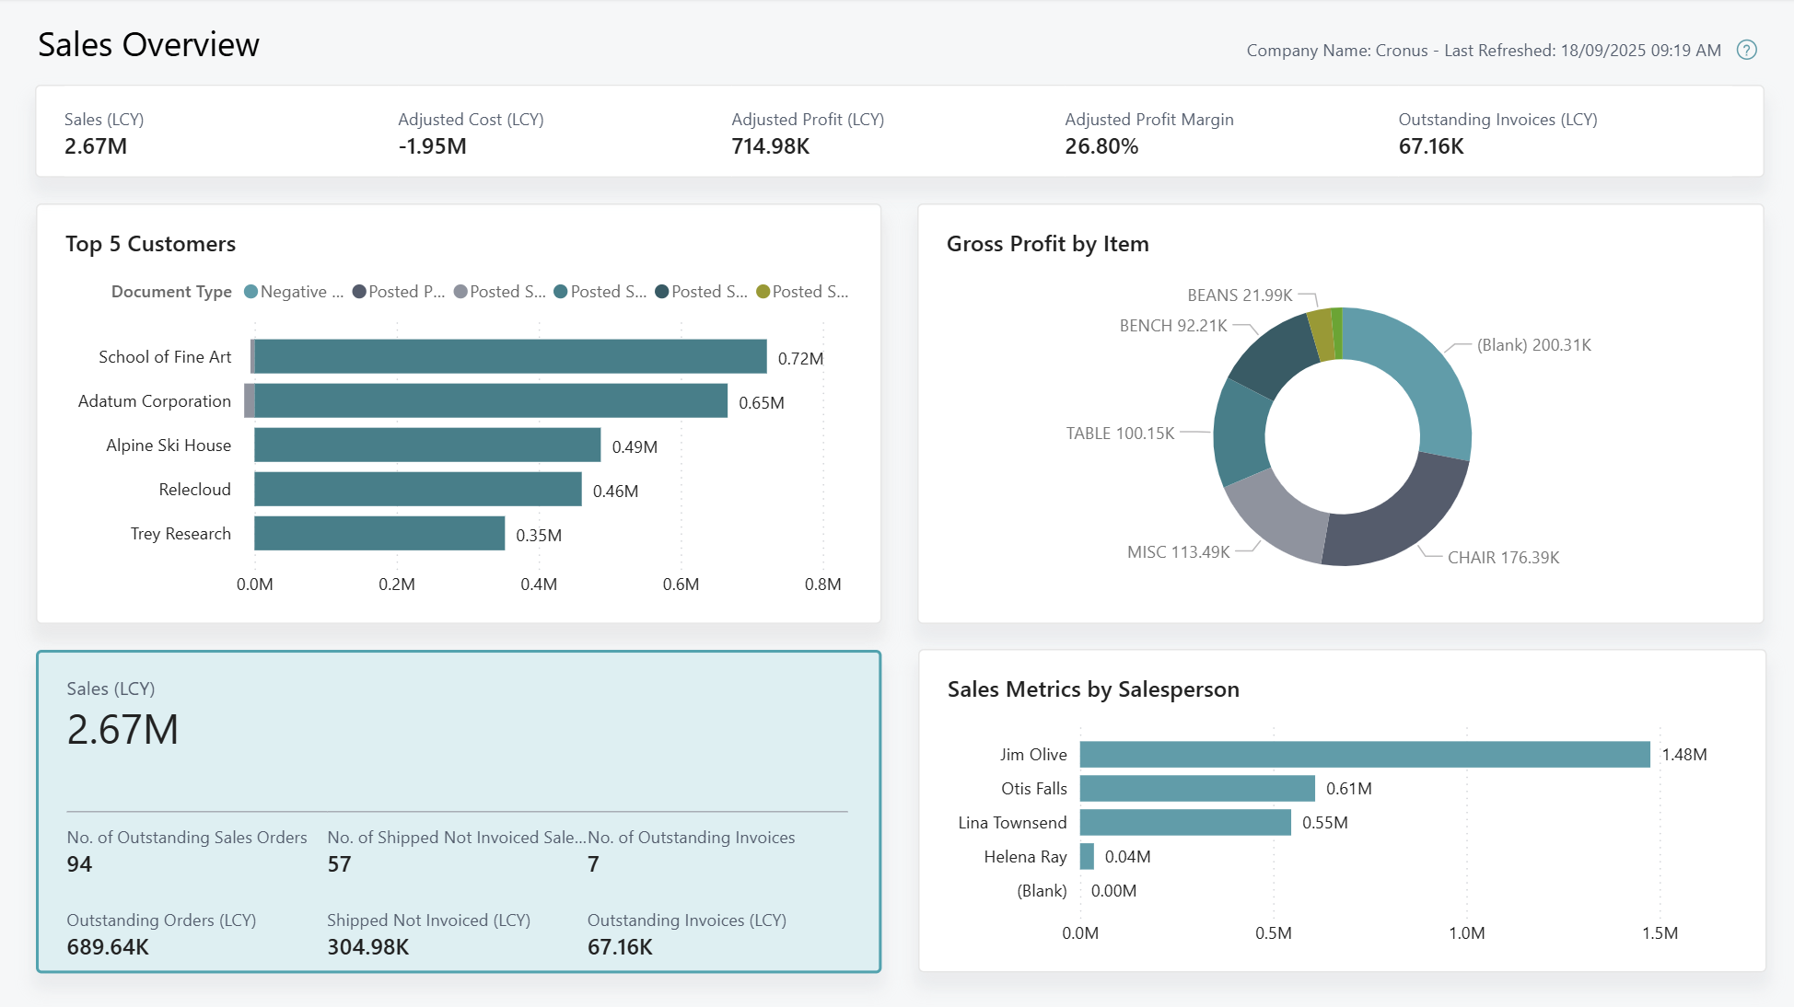1794x1007 pixels.
Task: Click the Outstanding Invoices 67.16K value
Action: point(620,946)
